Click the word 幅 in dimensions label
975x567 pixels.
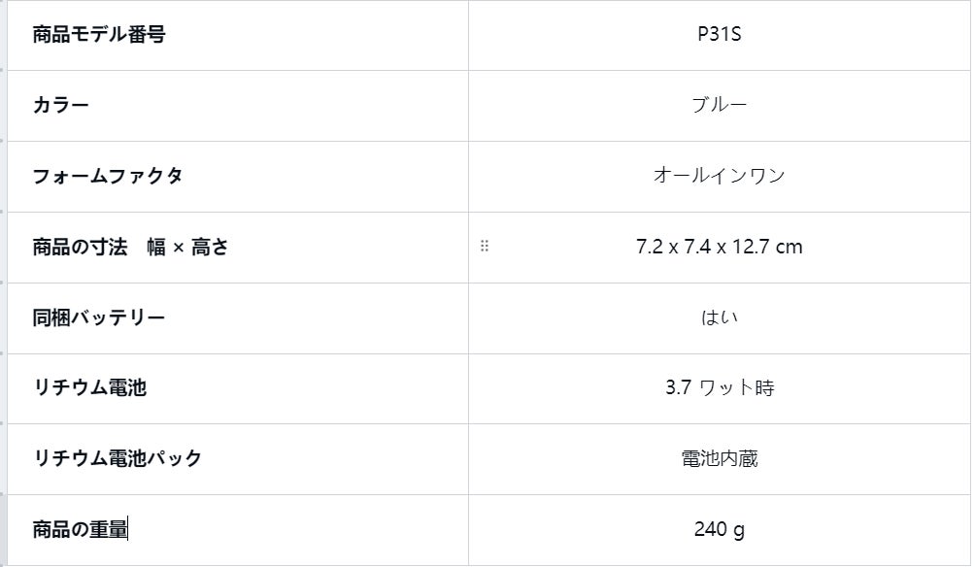coord(155,247)
